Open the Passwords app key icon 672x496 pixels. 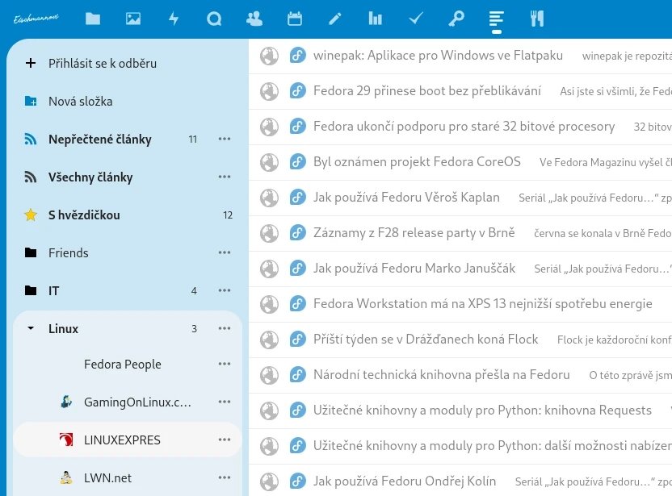point(456,18)
